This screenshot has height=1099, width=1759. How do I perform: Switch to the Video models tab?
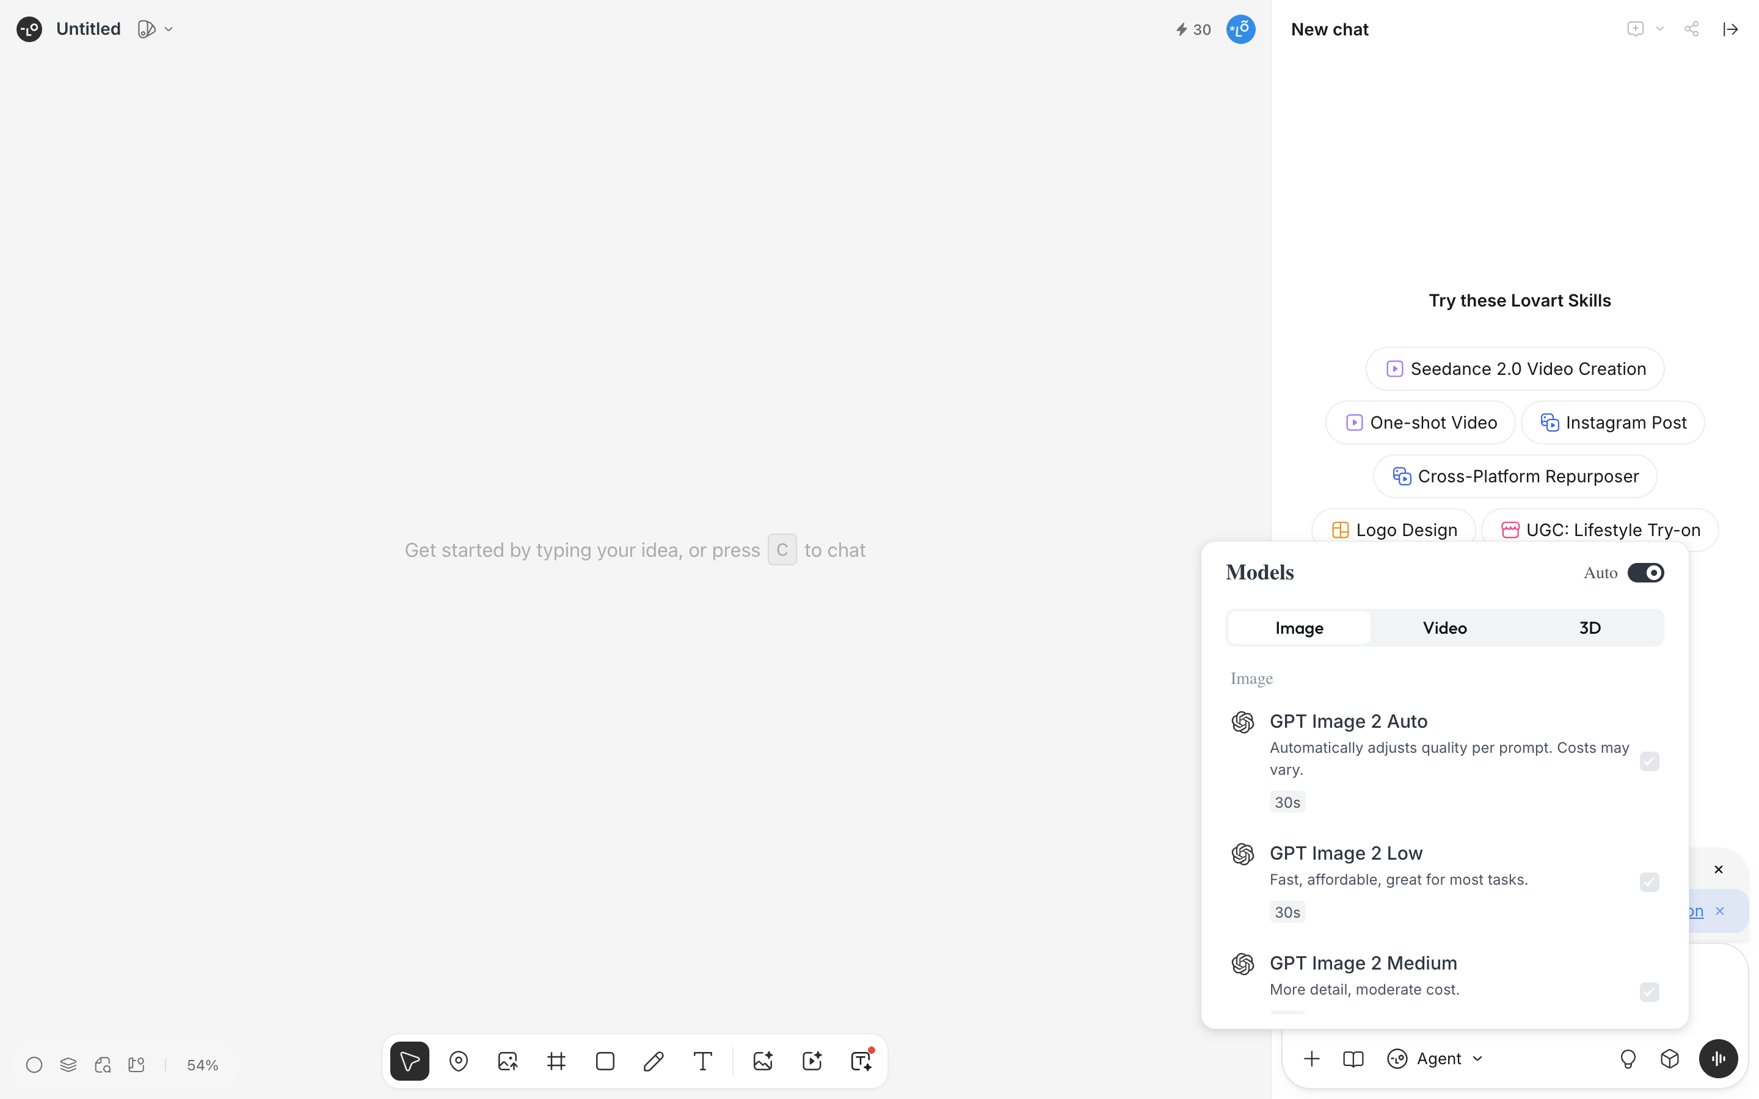pyautogui.click(x=1444, y=628)
